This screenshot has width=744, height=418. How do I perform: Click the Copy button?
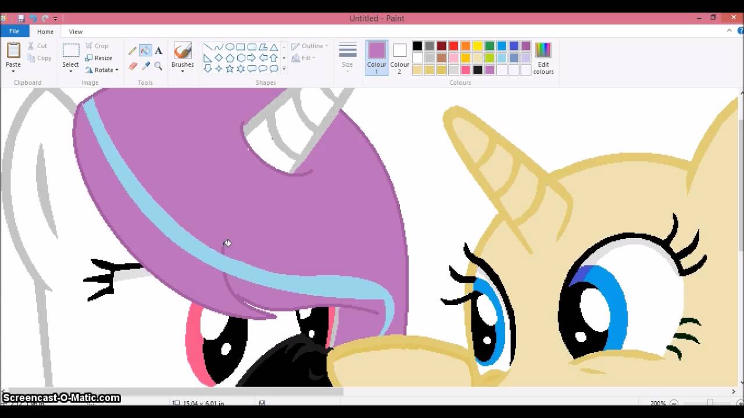click(x=40, y=58)
